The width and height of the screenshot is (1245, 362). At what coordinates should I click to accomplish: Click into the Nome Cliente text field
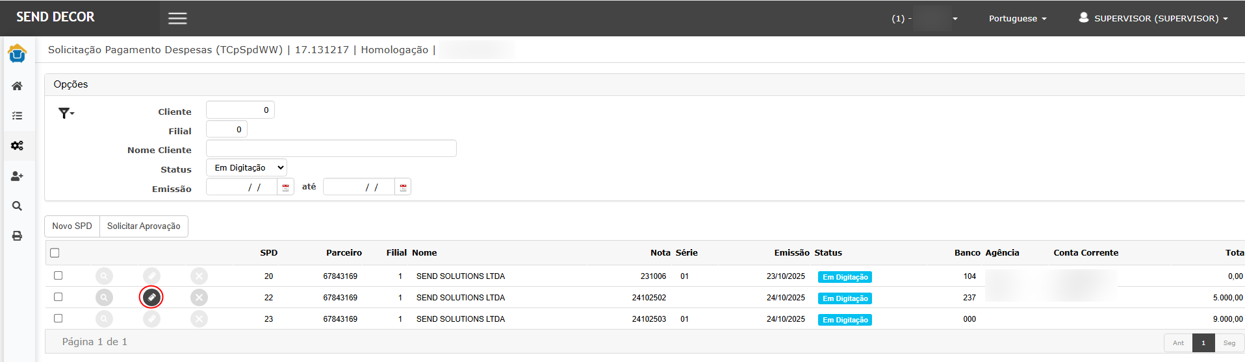[x=331, y=149]
